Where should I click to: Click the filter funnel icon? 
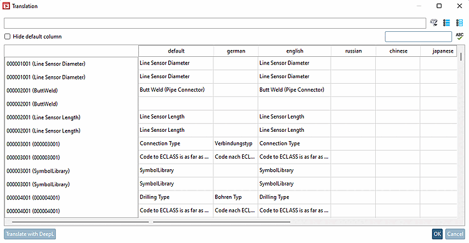[434, 22]
